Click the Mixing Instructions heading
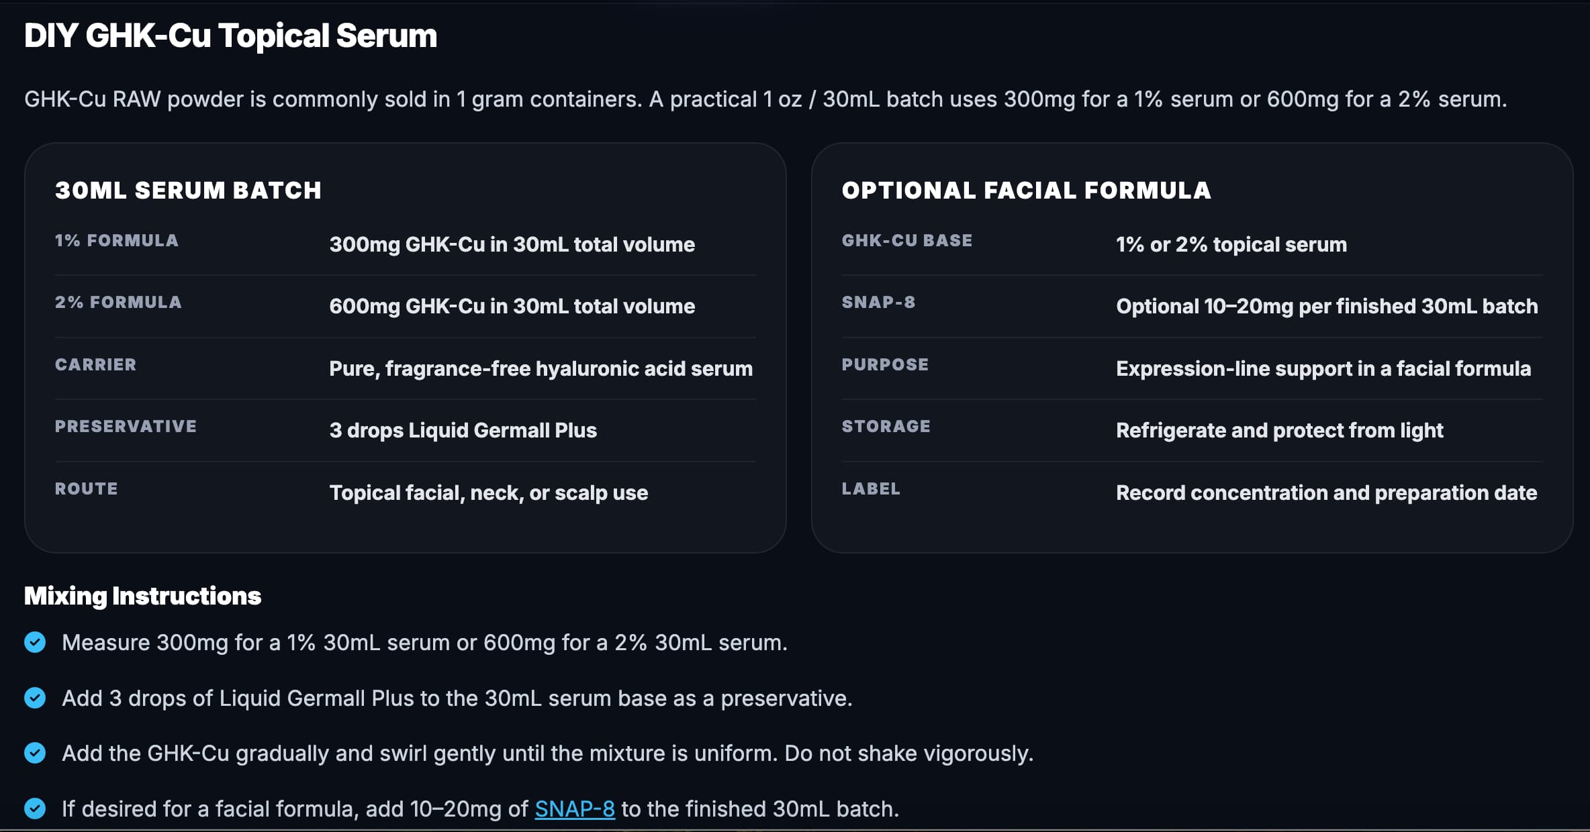The width and height of the screenshot is (1590, 832). pyautogui.click(x=142, y=596)
